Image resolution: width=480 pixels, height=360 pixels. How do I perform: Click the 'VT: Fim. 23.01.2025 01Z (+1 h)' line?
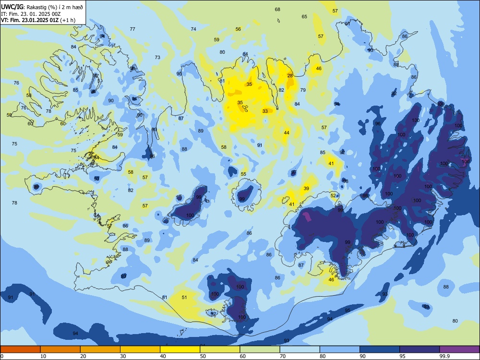tap(38, 20)
